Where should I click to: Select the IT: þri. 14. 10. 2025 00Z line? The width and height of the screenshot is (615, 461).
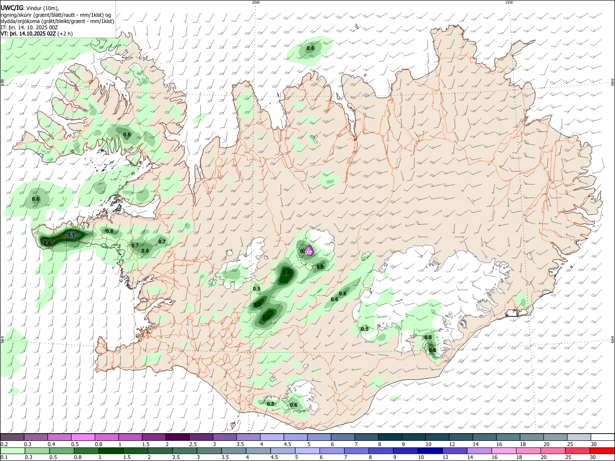(29, 27)
